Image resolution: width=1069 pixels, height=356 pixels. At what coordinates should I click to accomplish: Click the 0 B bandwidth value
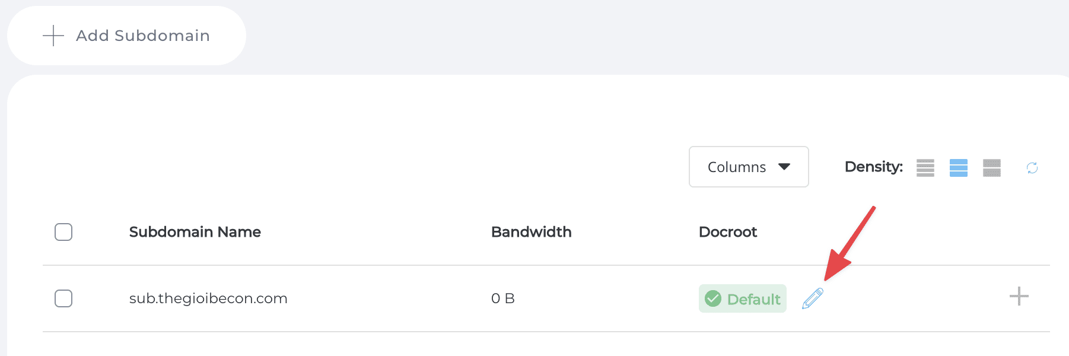click(502, 298)
